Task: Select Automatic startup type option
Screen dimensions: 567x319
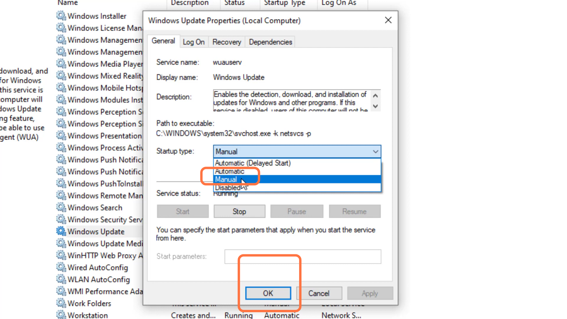Action: (x=230, y=171)
